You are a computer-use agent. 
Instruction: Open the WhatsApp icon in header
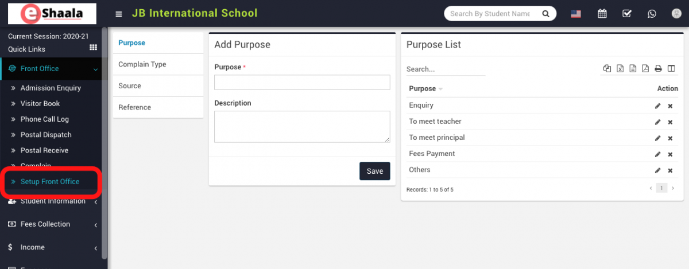tap(651, 14)
